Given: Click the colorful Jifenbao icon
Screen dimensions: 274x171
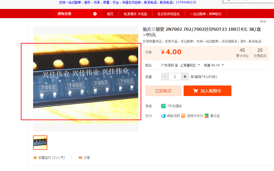Looking at the screenshot, I should [x=206, y=116].
